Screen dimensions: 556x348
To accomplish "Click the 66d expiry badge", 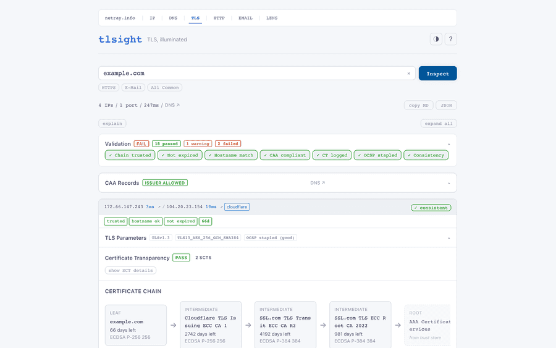I will click(205, 221).
